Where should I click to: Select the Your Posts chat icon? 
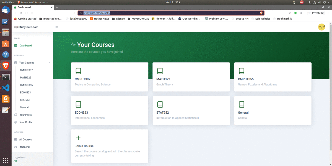click(15, 115)
